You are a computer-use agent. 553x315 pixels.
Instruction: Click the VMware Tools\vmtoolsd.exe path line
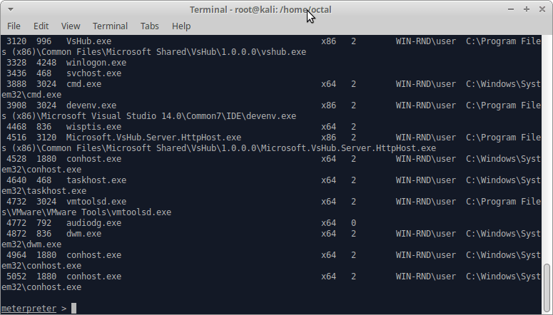[86, 212]
